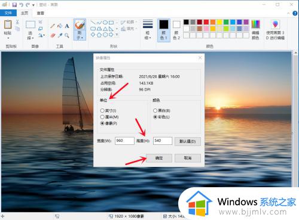
Task: Choose the rounded rectangle shape
Action: (93, 29)
